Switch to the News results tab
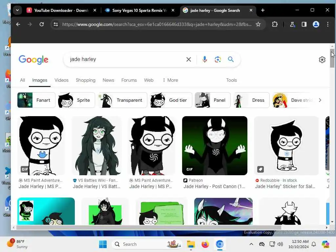 108,80
